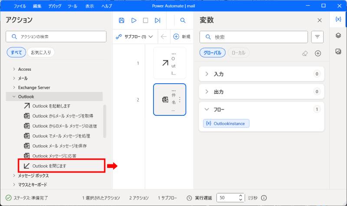Image resolution: width=347 pixels, height=206 pixels.
Task: Click the 実行遅延 clock icon
Action: (x=189, y=198)
